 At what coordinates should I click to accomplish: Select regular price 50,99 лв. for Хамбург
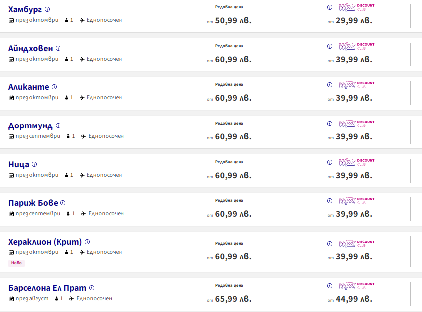(233, 21)
